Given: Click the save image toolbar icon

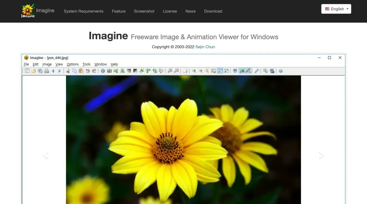Looking at the screenshot, I should (x=40, y=71).
